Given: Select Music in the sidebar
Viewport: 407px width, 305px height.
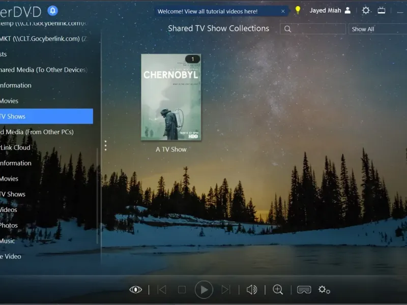Looking at the screenshot, I should 8,241.
